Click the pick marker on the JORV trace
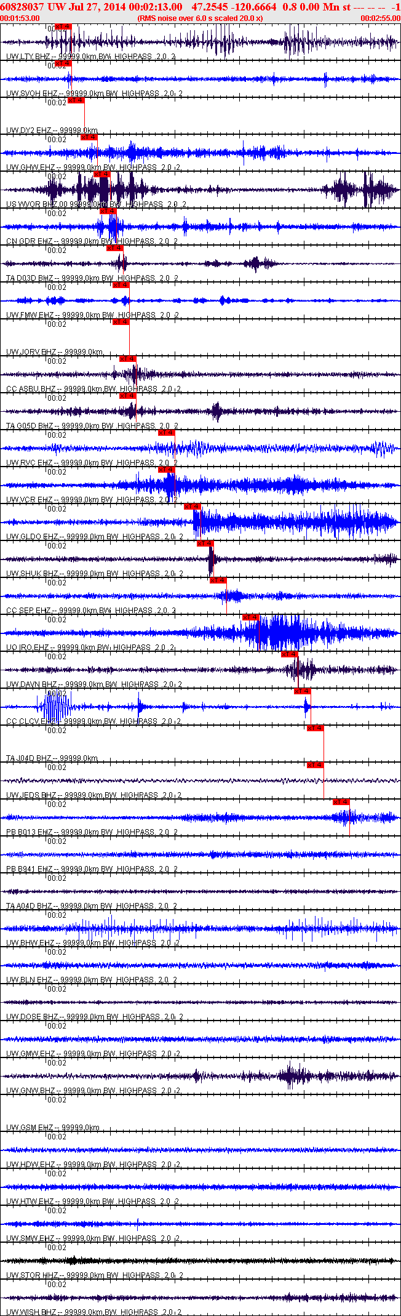Screen dimensions: 401x1316 coord(121,322)
